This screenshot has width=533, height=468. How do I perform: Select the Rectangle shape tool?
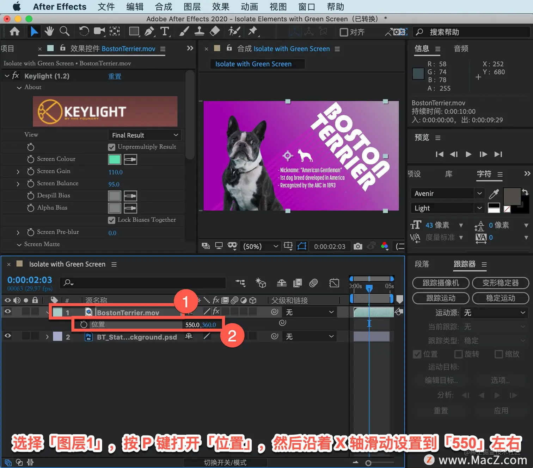[134, 32]
